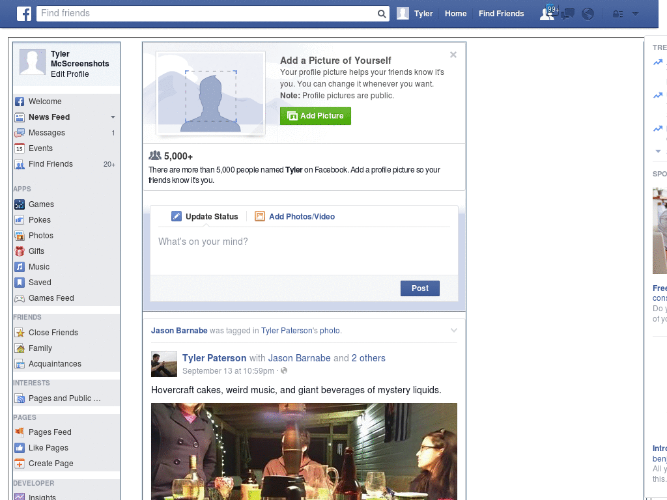Click the Acquaintances list icon
The width and height of the screenshot is (667, 500).
click(x=20, y=364)
